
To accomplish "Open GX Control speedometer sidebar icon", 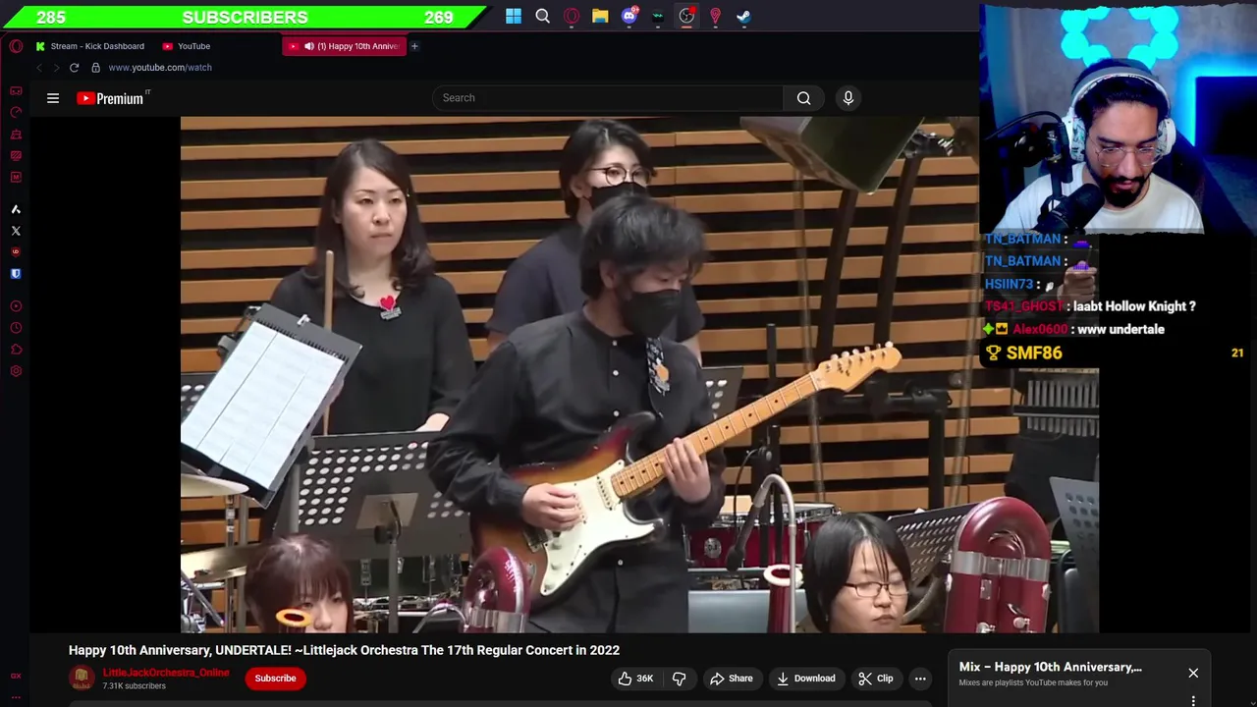I will point(16,112).
